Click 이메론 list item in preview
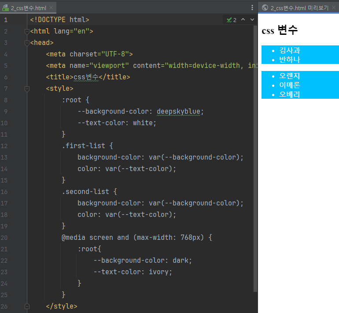The width and height of the screenshot is (339, 313). pos(290,85)
